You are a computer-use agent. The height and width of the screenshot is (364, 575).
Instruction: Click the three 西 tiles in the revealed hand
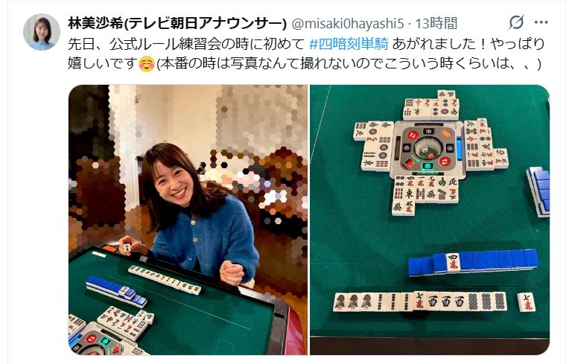[x=447, y=302]
